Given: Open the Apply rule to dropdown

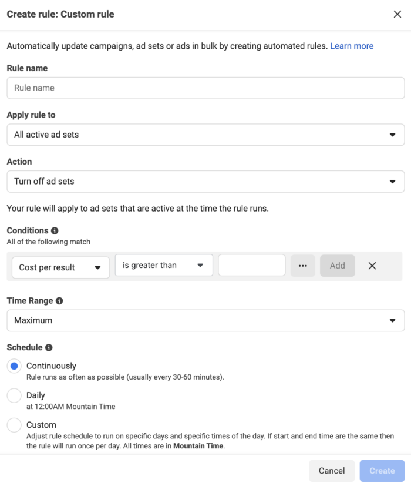Looking at the screenshot, I should point(206,135).
